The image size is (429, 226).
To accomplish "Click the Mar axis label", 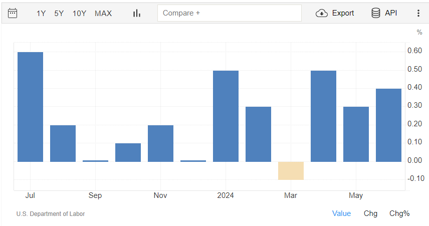I will [x=291, y=195].
